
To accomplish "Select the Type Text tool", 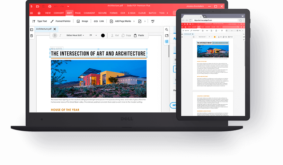I will click(40, 21).
